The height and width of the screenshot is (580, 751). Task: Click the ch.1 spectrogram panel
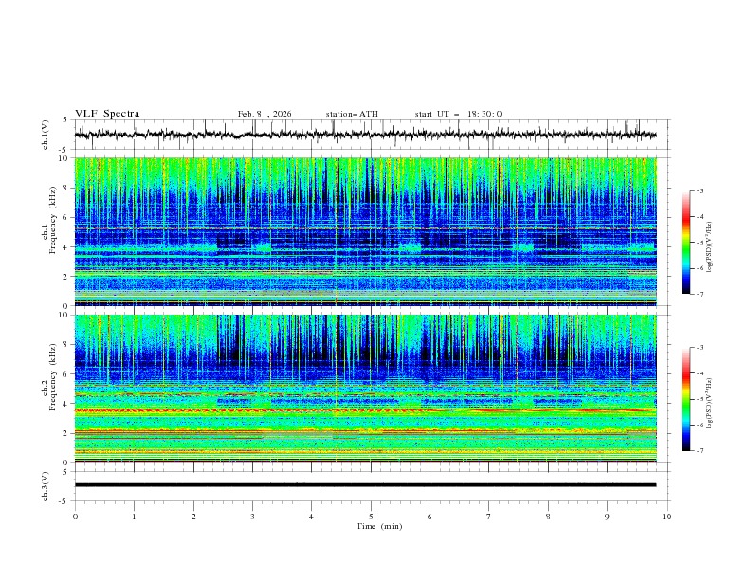(x=365, y=231)
